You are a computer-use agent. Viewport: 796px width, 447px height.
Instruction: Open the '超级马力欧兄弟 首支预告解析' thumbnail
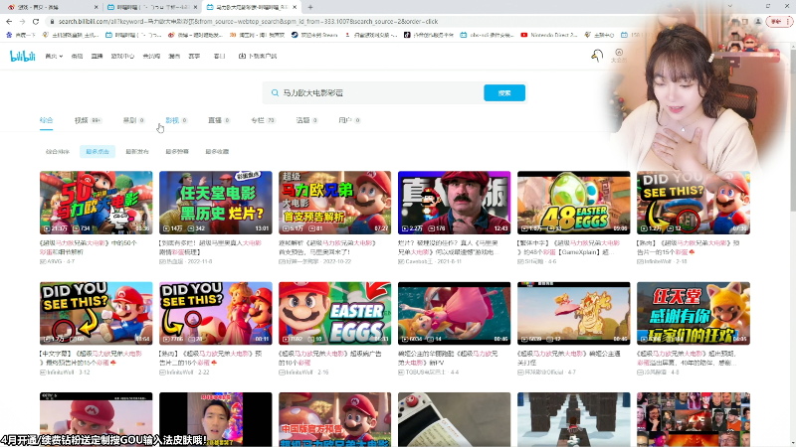(x=335, y=203)
